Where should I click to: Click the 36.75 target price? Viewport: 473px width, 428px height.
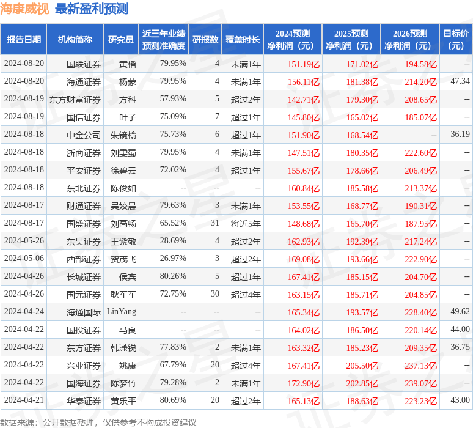point(460,347)
